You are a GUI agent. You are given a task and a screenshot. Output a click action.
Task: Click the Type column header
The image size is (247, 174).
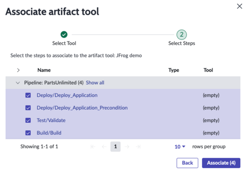tap(174, 70)
